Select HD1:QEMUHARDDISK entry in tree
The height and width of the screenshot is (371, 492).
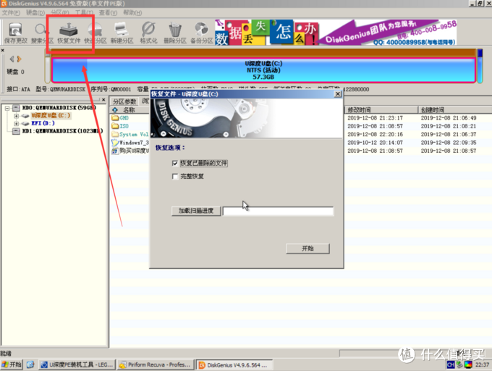coord(62,131)
